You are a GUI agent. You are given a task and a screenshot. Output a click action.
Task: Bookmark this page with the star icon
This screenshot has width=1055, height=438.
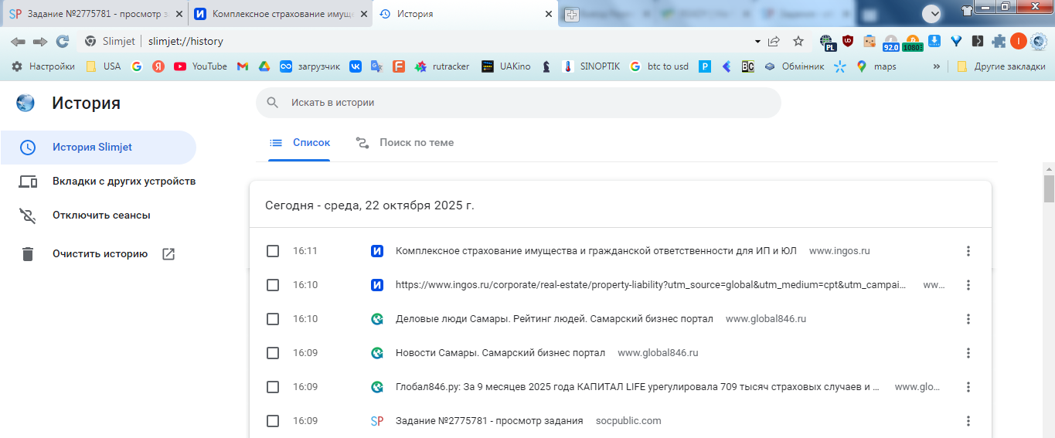click(x=798, y=41)
